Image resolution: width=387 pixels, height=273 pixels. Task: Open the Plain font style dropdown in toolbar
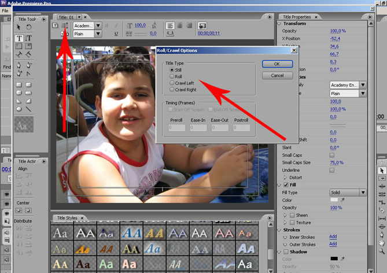[x=87, y=34]
